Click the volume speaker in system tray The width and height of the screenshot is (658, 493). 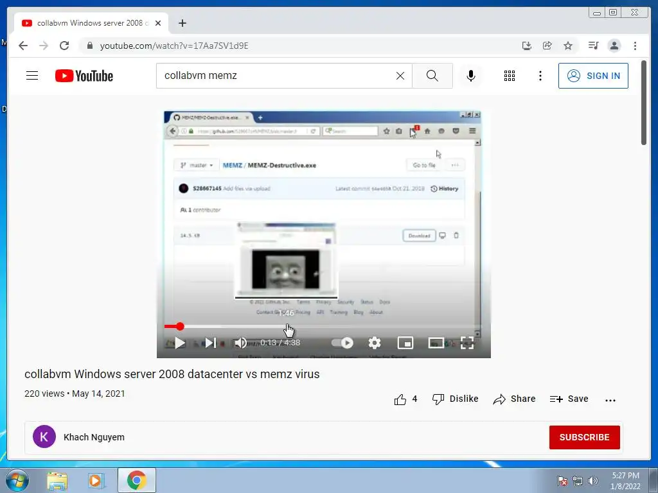593,481
